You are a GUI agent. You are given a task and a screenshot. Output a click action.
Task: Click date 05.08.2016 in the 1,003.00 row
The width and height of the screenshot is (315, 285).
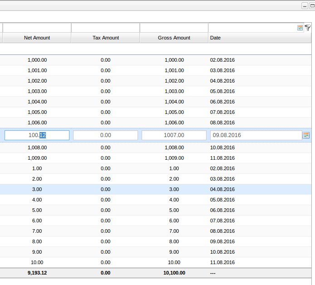click(222, 91)
